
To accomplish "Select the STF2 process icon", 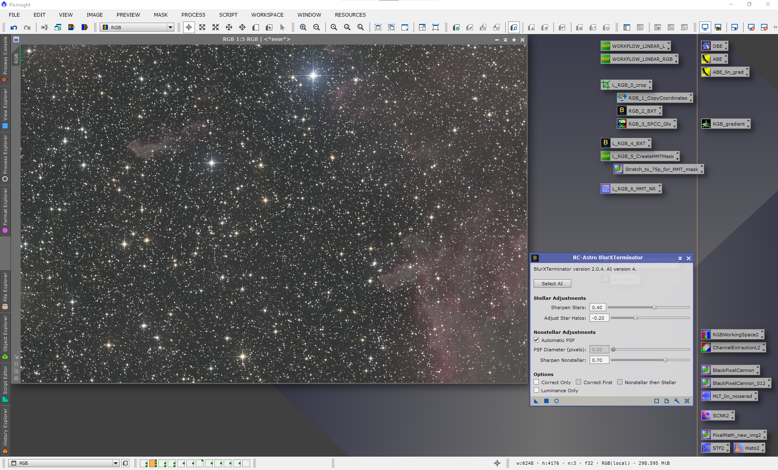I will tap(715, 448).
